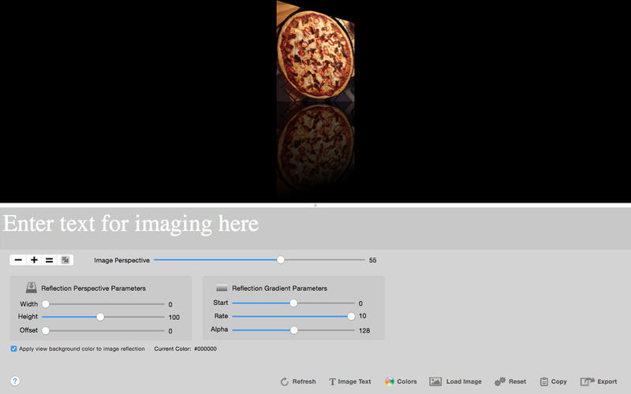The width and height of the screenshot is (631, 394).
Task: Click the reflection Width slider knob
Action: pos(46,304)
